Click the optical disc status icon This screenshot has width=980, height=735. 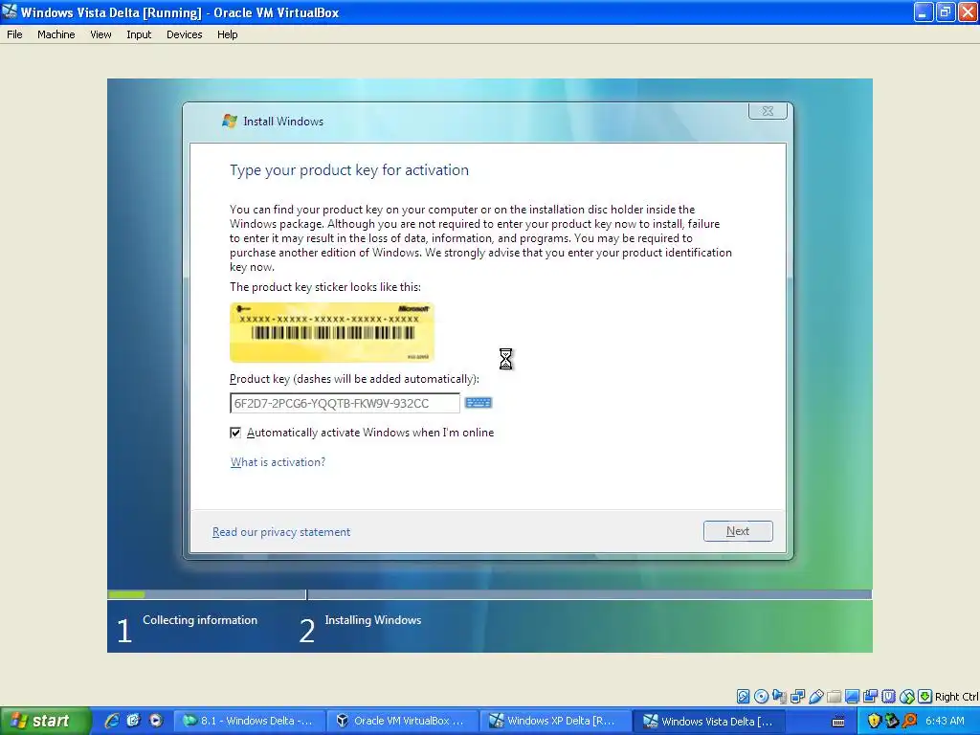click(761, 697)
